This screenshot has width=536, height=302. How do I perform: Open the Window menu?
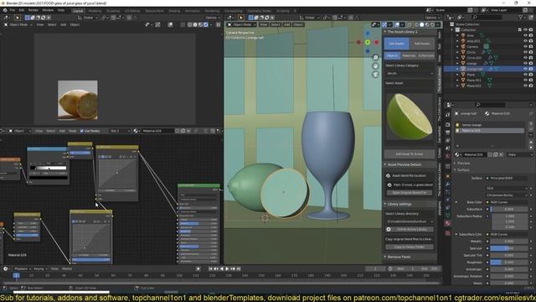(x=48, y=10)
